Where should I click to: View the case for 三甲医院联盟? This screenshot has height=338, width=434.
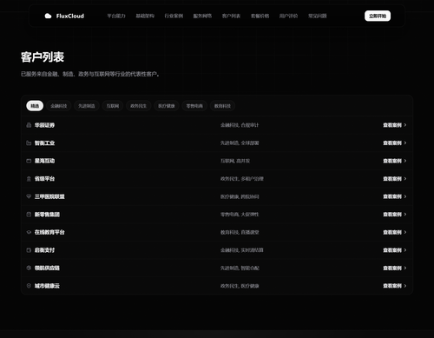pos(395,196)
